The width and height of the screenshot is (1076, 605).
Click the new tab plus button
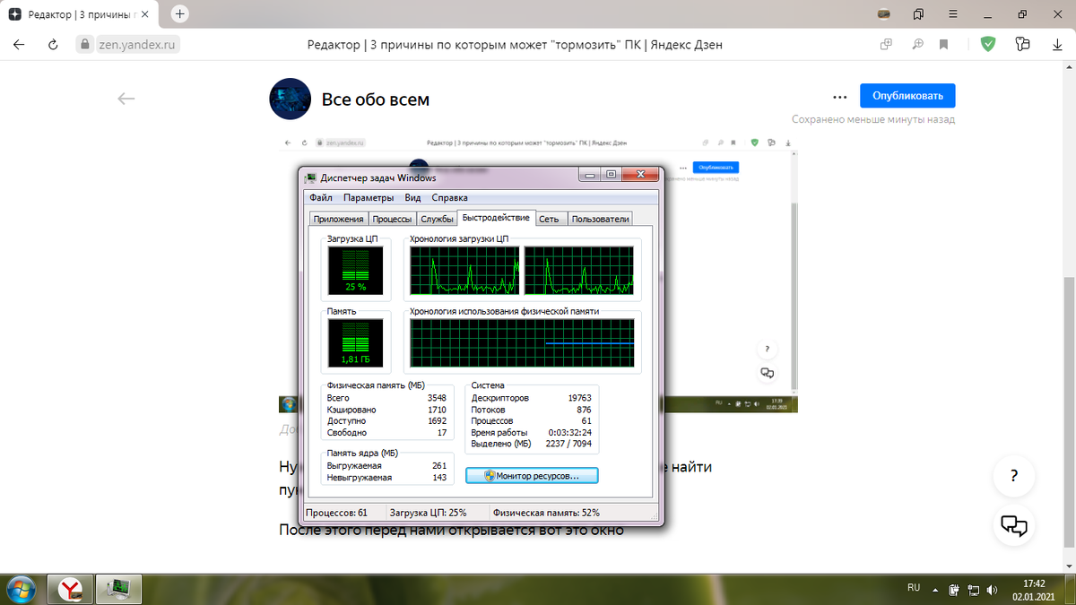(180, 14)
